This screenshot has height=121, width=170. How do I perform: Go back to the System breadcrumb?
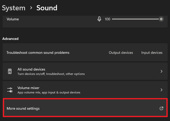(14, 8)
